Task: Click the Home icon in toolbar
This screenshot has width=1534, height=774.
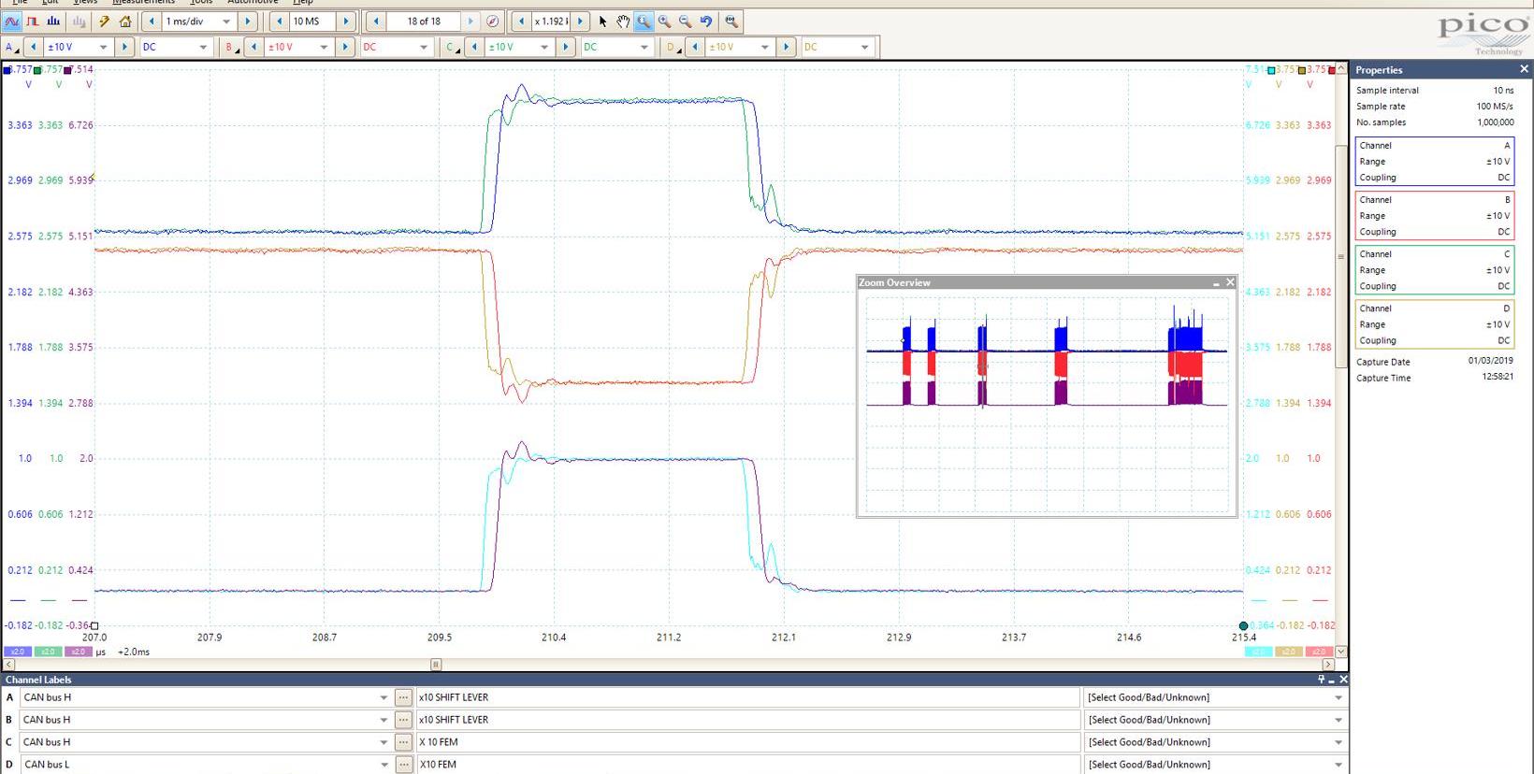Action: coord(124,21)
